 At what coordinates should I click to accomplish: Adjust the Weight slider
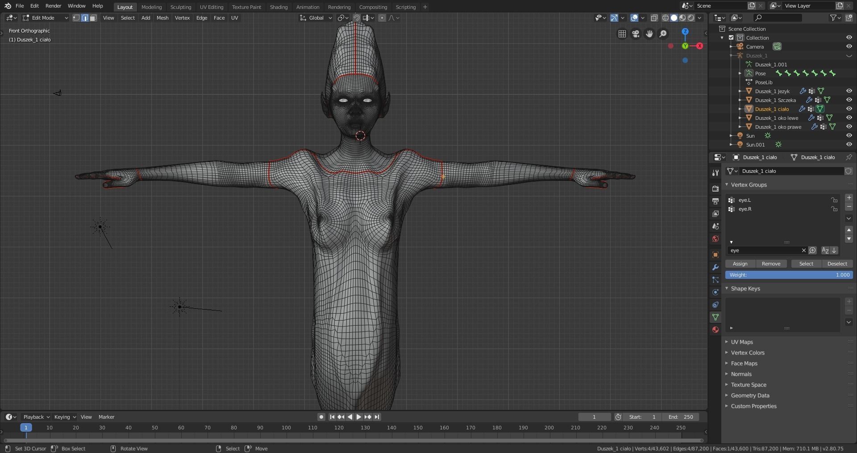[789, 275]
